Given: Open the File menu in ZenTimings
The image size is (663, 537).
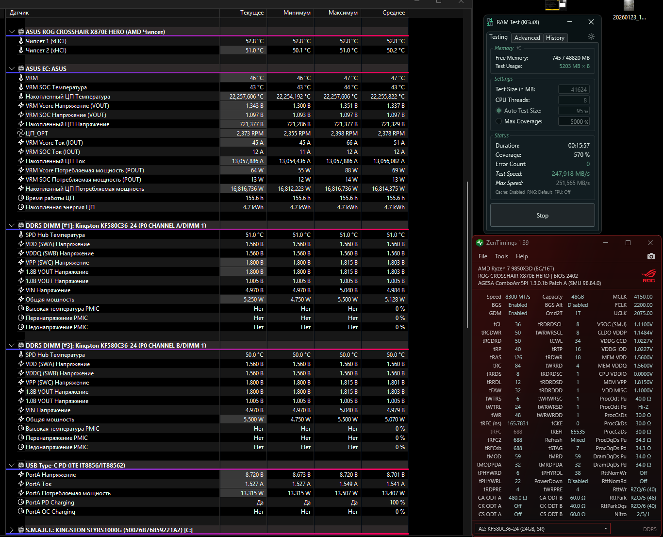Looking at the screenshot, I should (x=483, y=256).
